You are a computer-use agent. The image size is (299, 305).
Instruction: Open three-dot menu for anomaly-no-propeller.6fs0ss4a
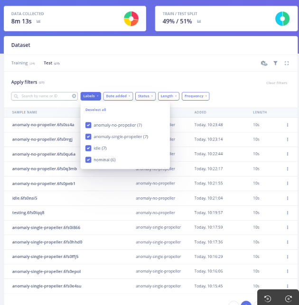point(287,125)
